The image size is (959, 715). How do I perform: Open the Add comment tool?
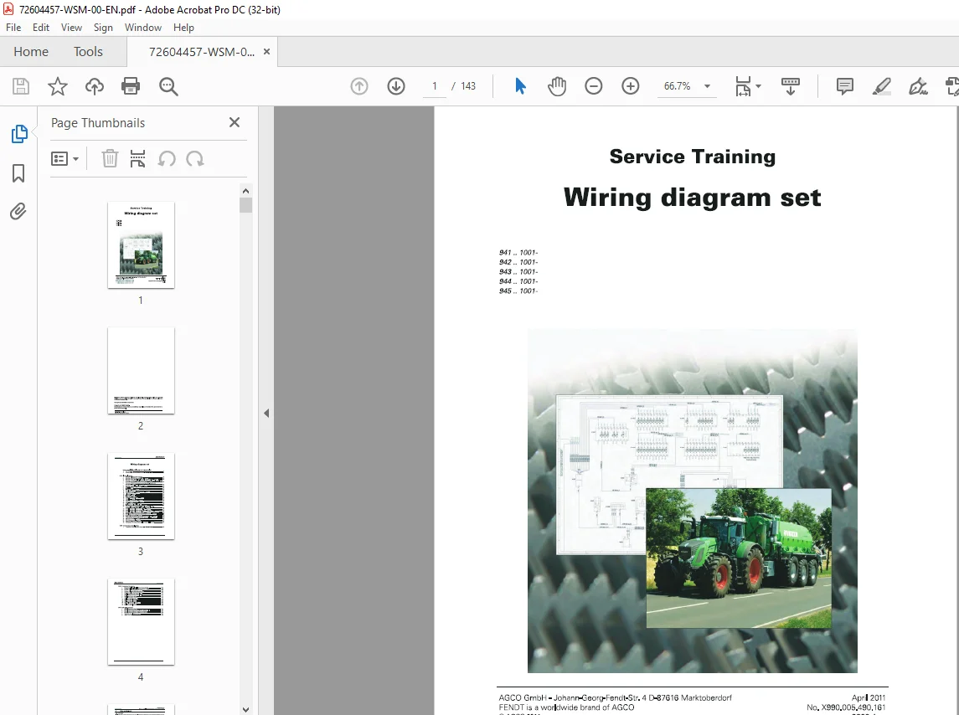[844, 86]
